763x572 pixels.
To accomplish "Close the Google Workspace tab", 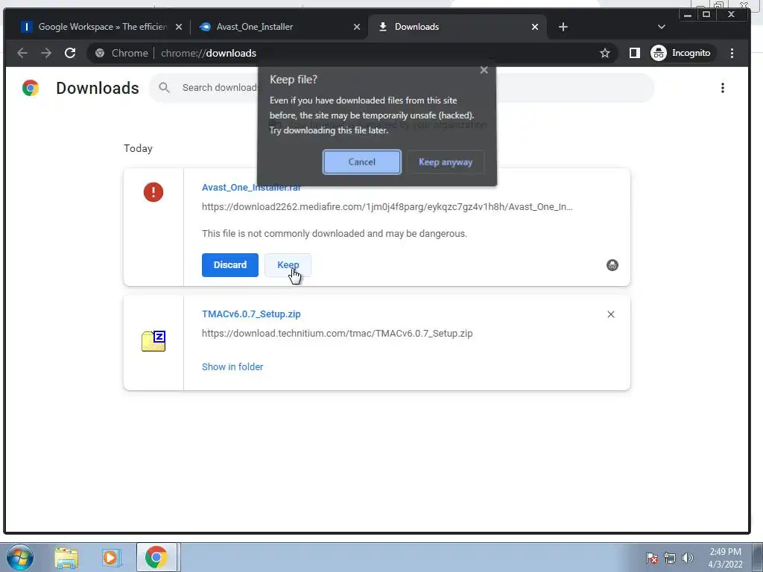I will (x=179, y=27).
